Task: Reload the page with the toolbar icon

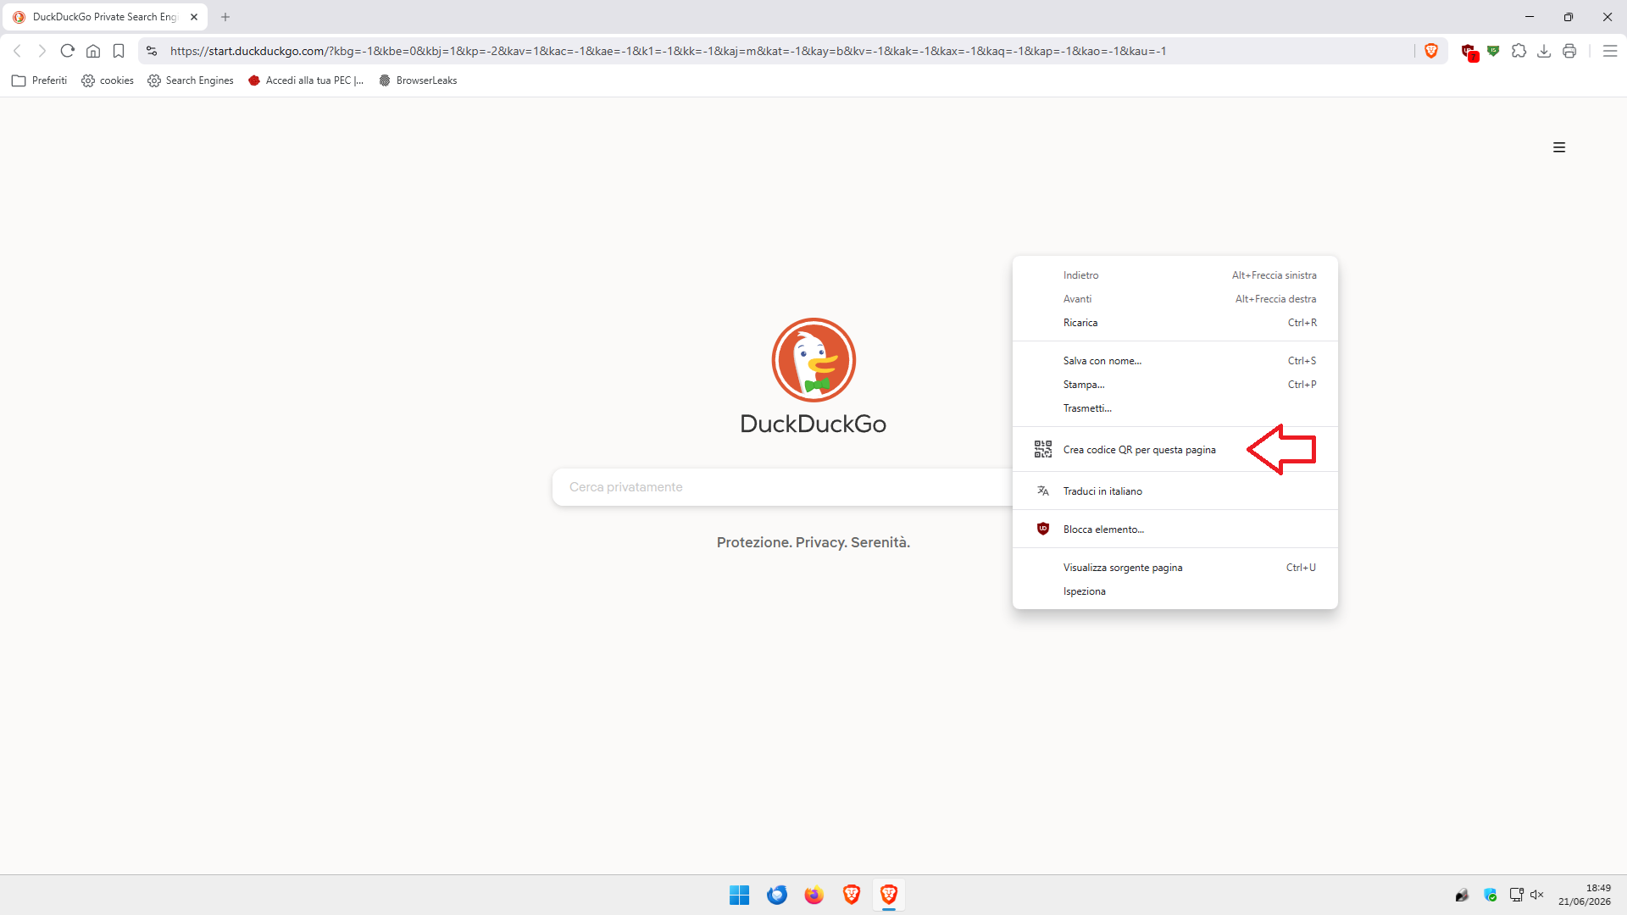Action: coord(68,51)
